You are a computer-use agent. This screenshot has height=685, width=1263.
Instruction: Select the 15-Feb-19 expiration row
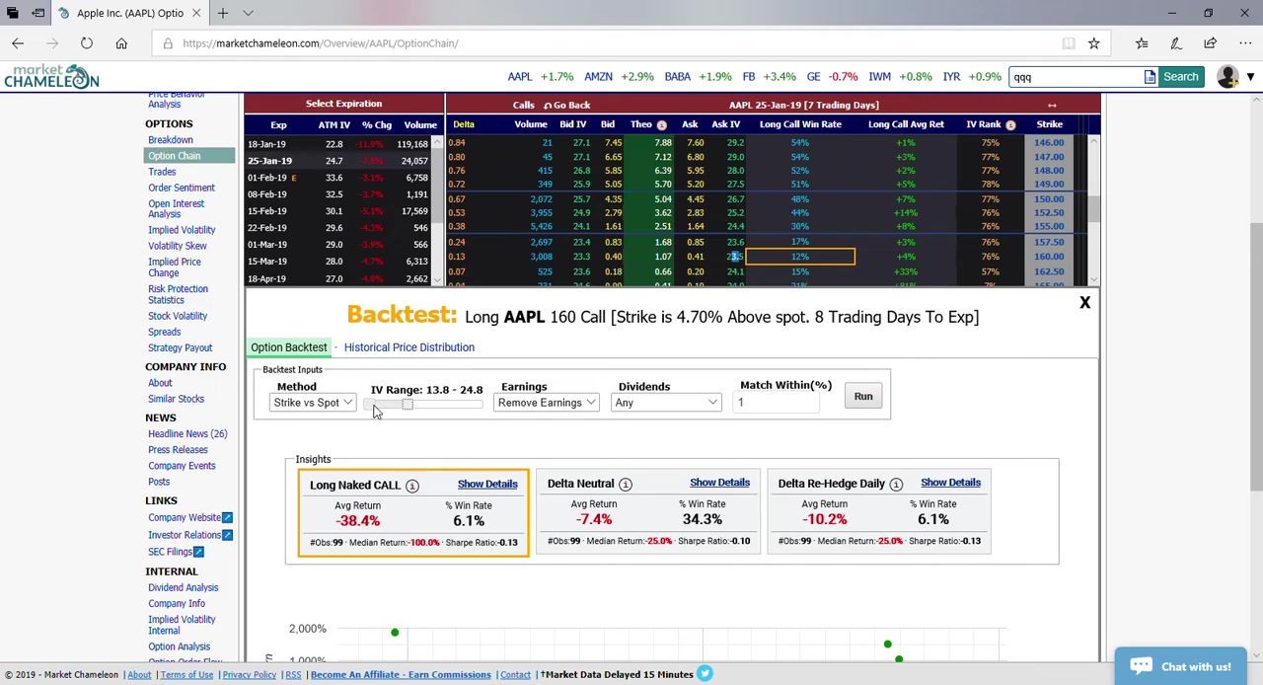[267, 211]
